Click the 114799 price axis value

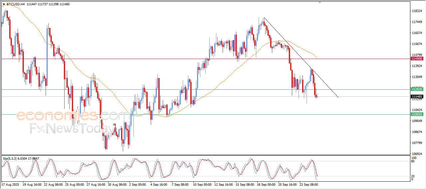click(x=417, y=55)
